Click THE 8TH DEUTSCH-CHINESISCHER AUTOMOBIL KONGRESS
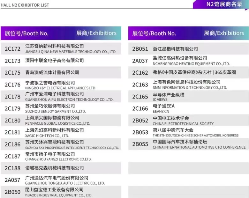The width and height of the screenshot is (249, 198). tap(196, 136)
